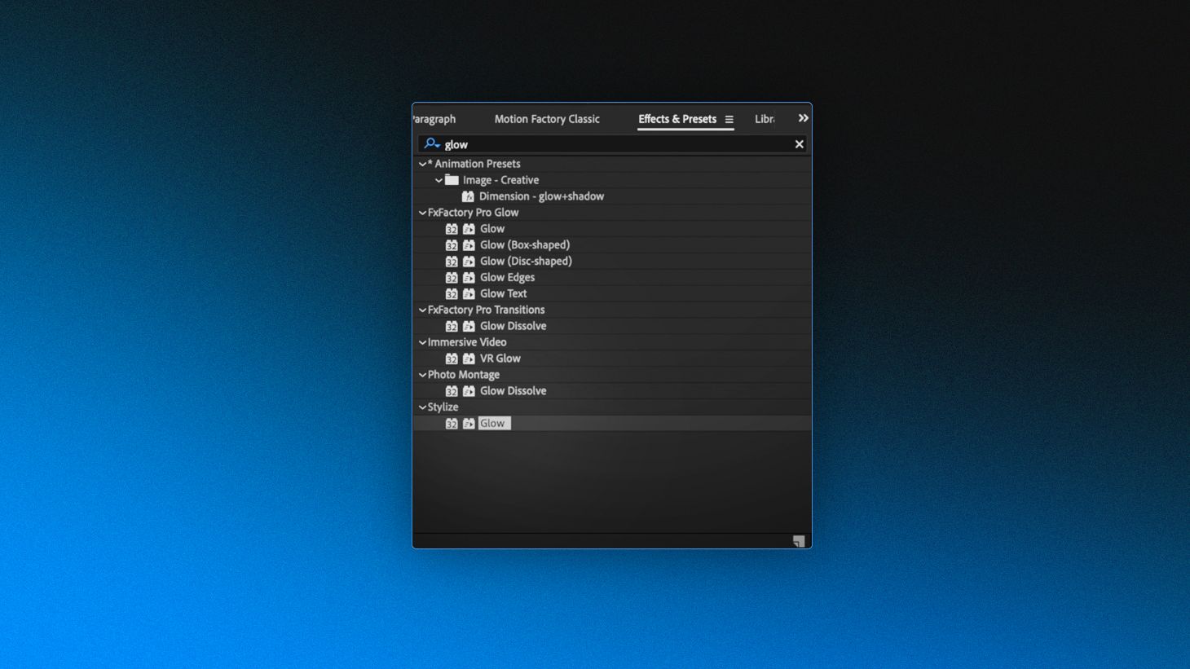Click 32-bit badge of highlighted Stylize Glow

pyautogui.click(x=452, y=424)
